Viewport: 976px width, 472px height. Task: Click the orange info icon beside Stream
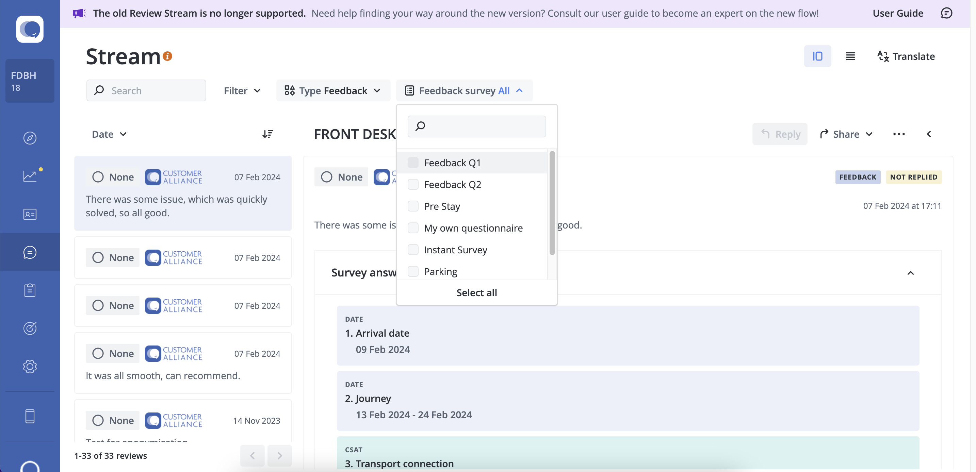(167, 56)
